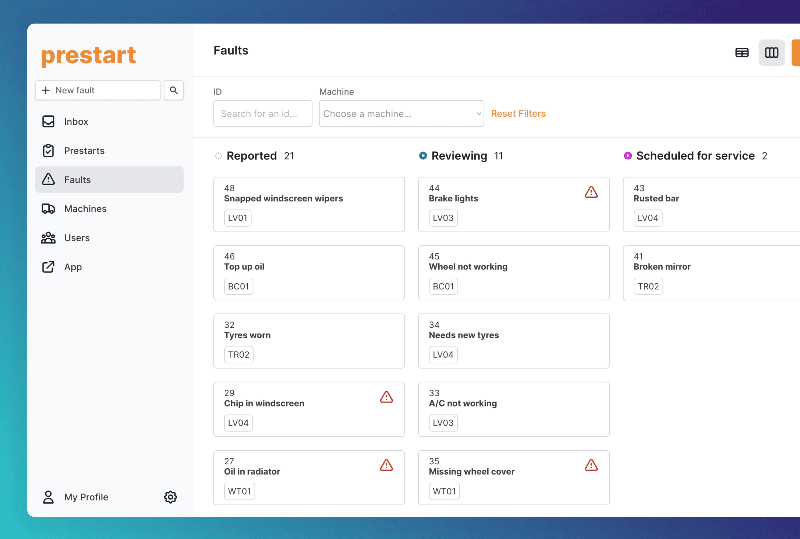The height and width of the screenshot is (539, 800).
Task: Open Prestarts section
Action: [x=84, y=151]
